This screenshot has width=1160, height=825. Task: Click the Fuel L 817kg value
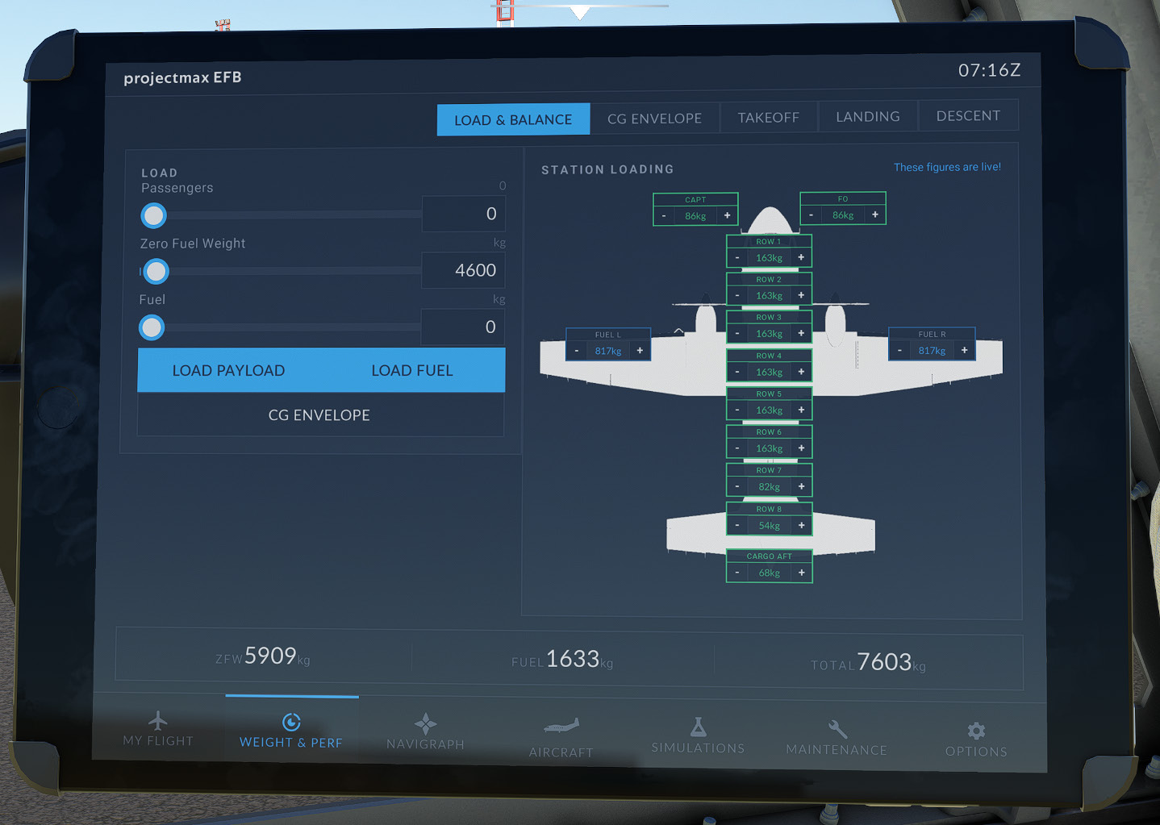click(x=608, y=351)
